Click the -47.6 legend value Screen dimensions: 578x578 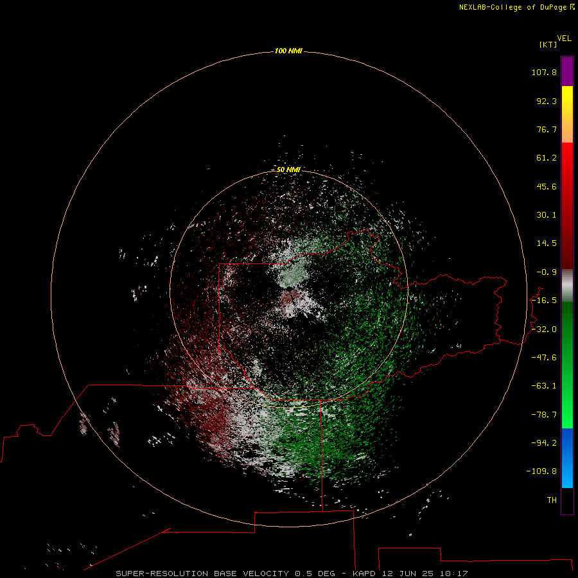coord(544,358)
